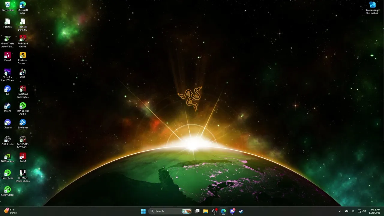
Task: Select the Grand Theft Auto V desktop icon
Action: 7,42
